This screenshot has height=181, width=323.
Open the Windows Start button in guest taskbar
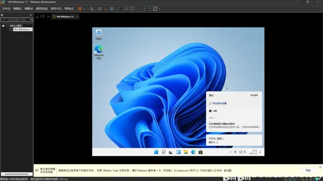[156, 152]
